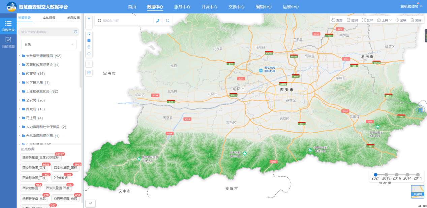Expand the 教育局 folder node

20,74
